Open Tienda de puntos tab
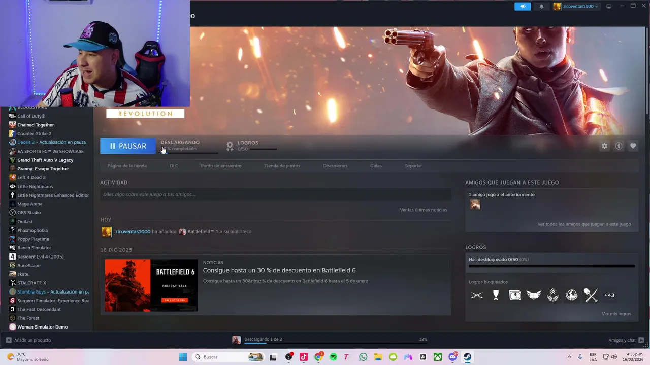The width and height of the screenshot is (650, 365). tap(282, 166)
